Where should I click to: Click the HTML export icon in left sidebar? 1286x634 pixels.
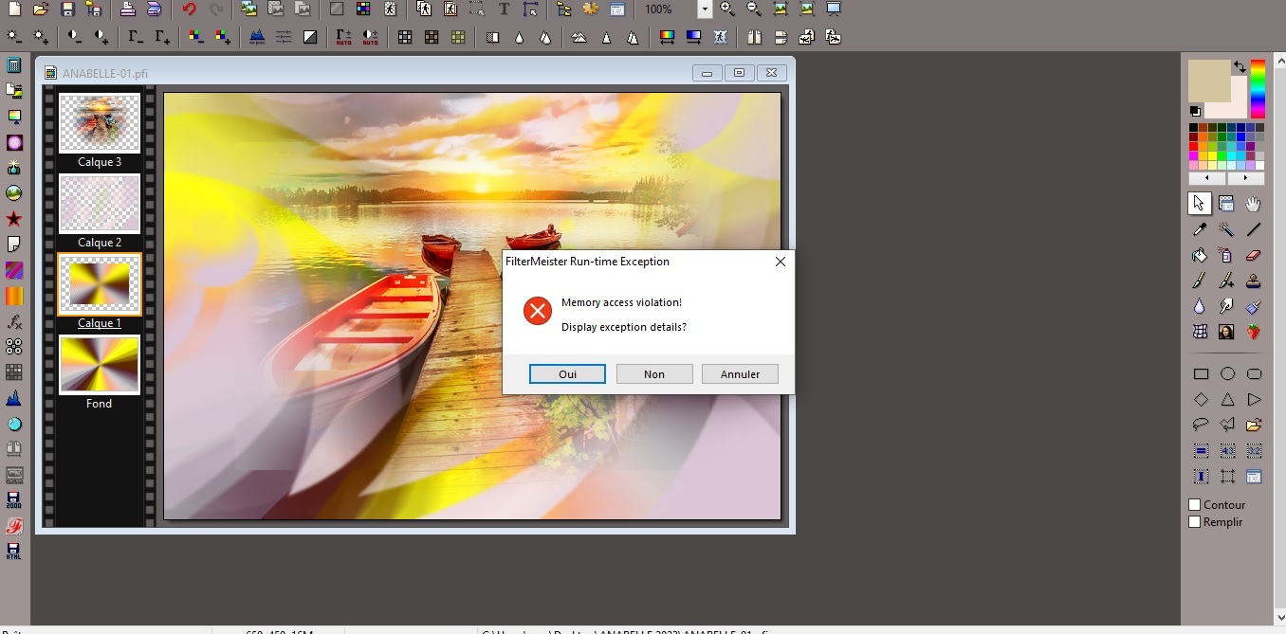pyautogui.click(x=14, y=551)
